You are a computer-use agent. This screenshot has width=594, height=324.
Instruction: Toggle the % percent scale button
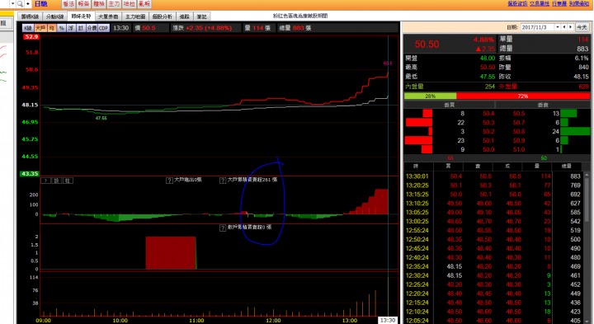tap(61, 28)
